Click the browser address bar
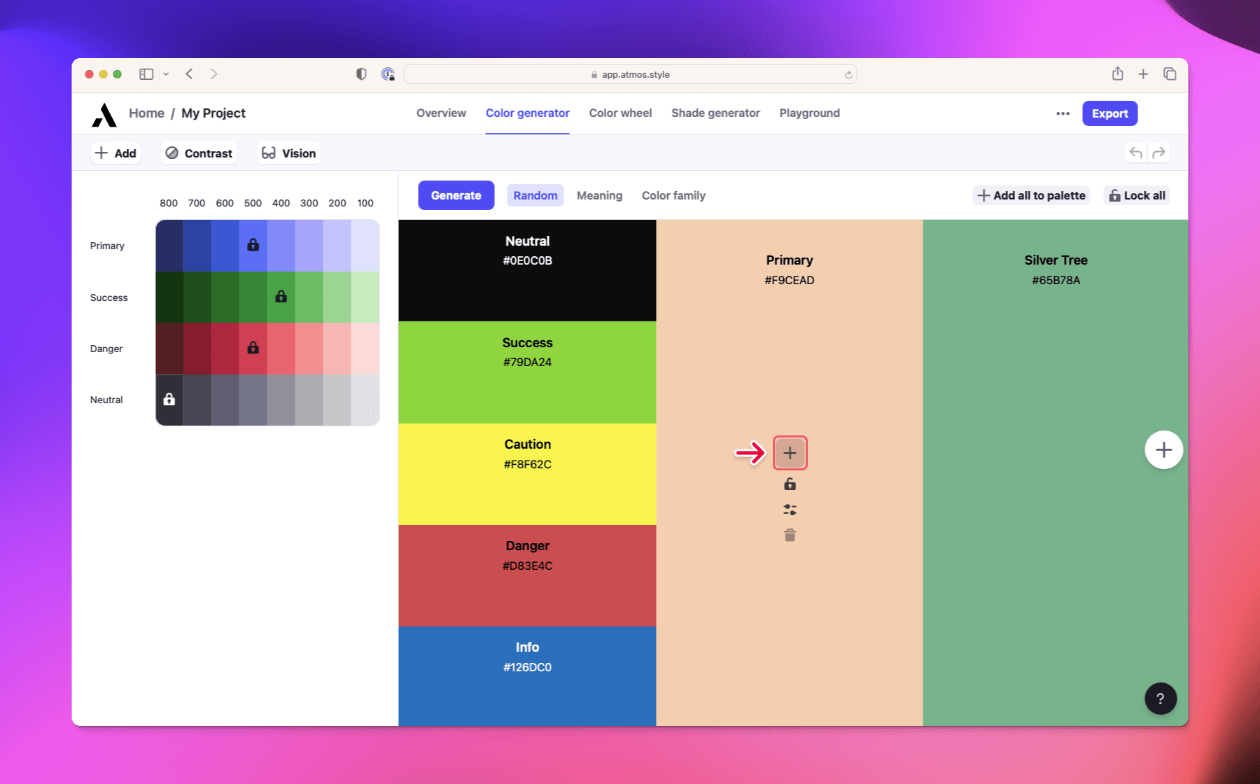 (630, 73)
